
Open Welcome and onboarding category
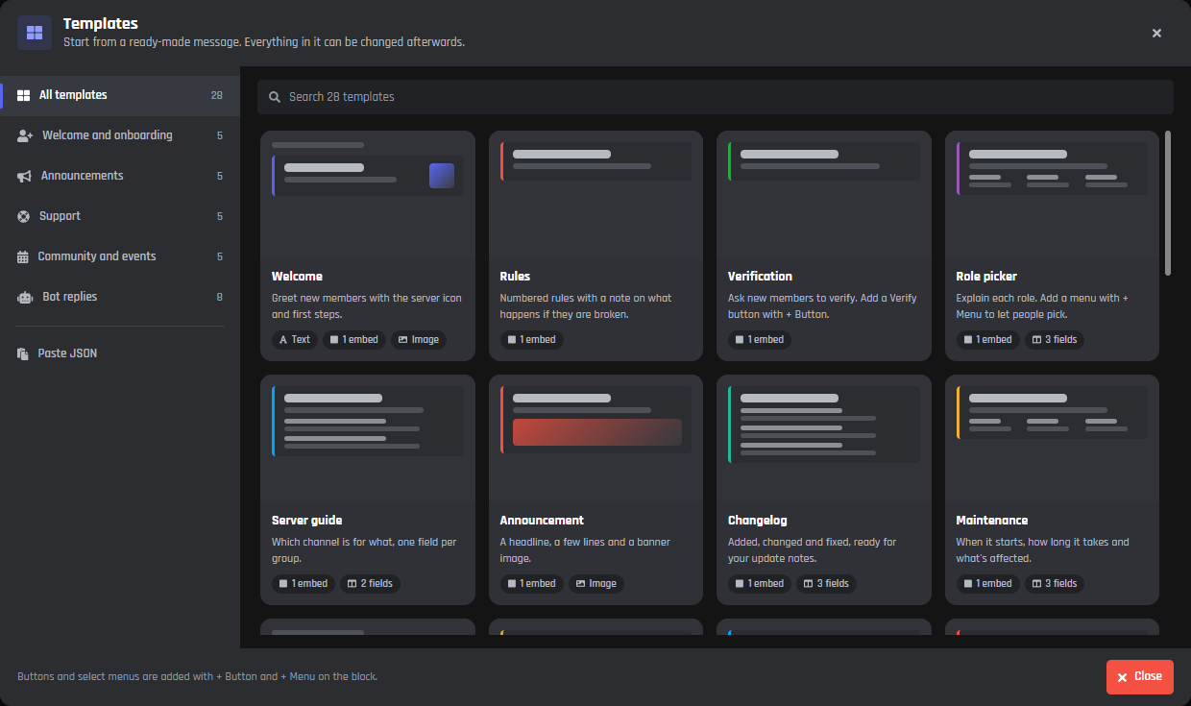pos(120,135)
